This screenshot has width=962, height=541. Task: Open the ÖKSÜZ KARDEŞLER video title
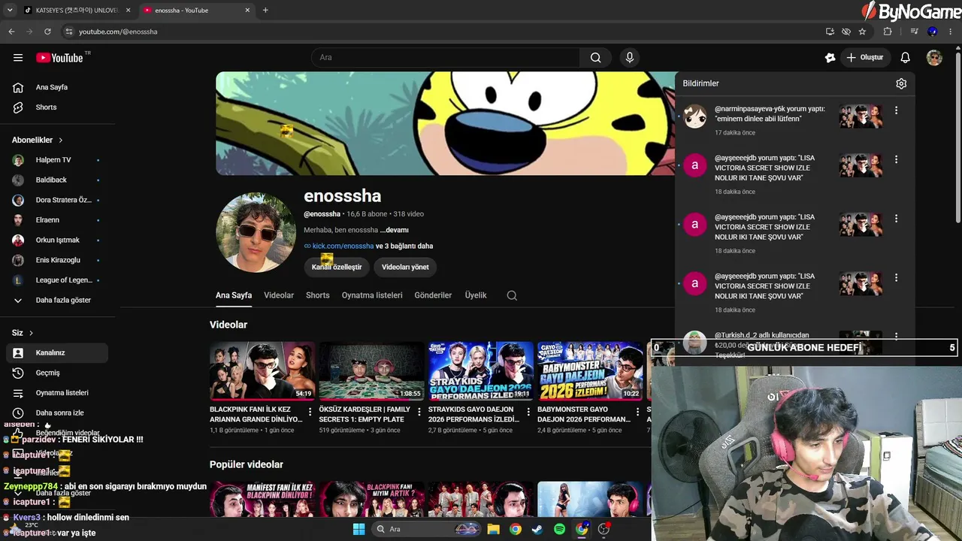pyautogui.click(x=365, y=414)
